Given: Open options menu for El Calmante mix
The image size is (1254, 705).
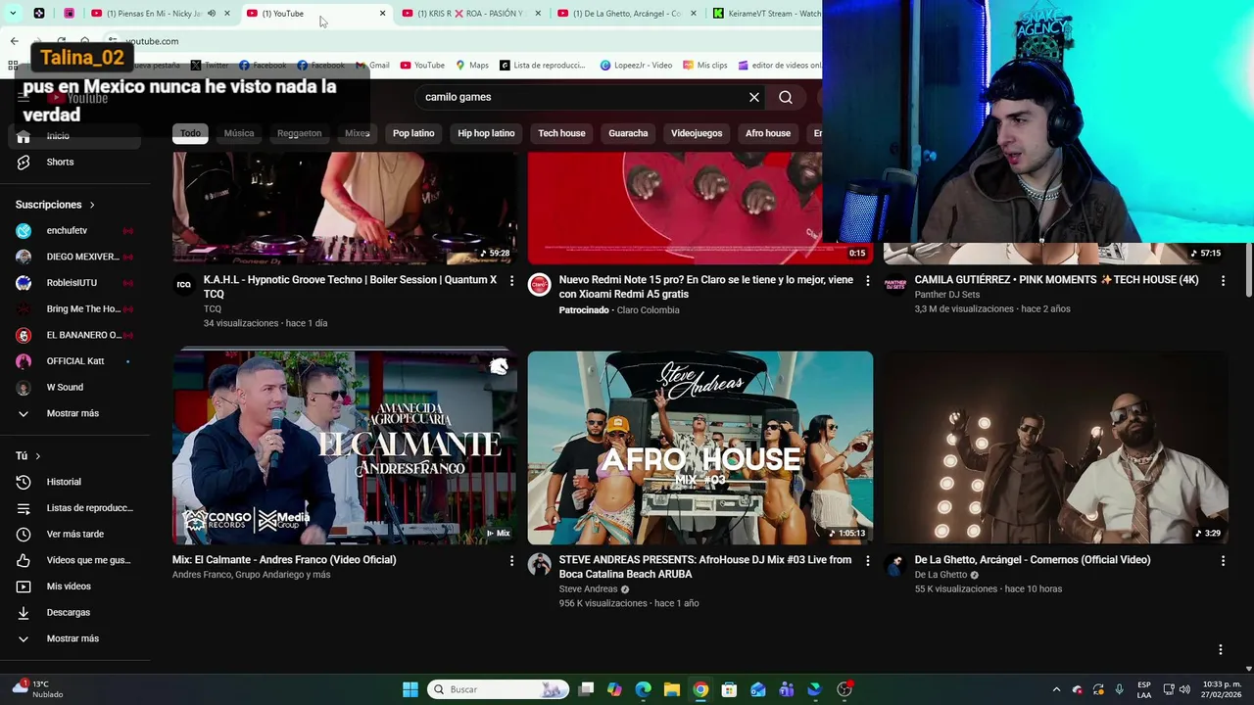Looking at the screenshot, I should point(511,561).
